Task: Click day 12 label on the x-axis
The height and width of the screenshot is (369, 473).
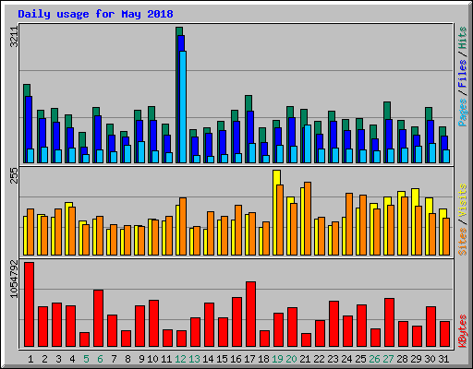Action: pyautogui.click(x=180, y=359)
